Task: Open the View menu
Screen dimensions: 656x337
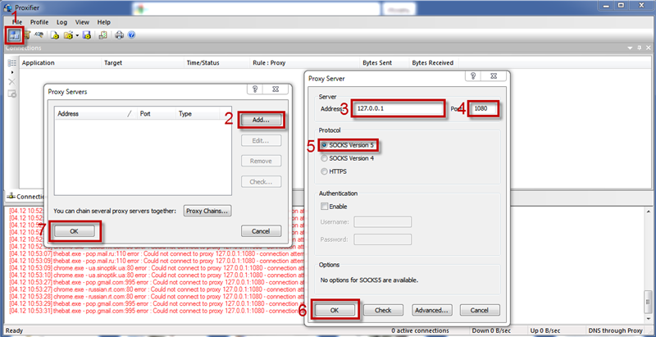Action: 83,22
